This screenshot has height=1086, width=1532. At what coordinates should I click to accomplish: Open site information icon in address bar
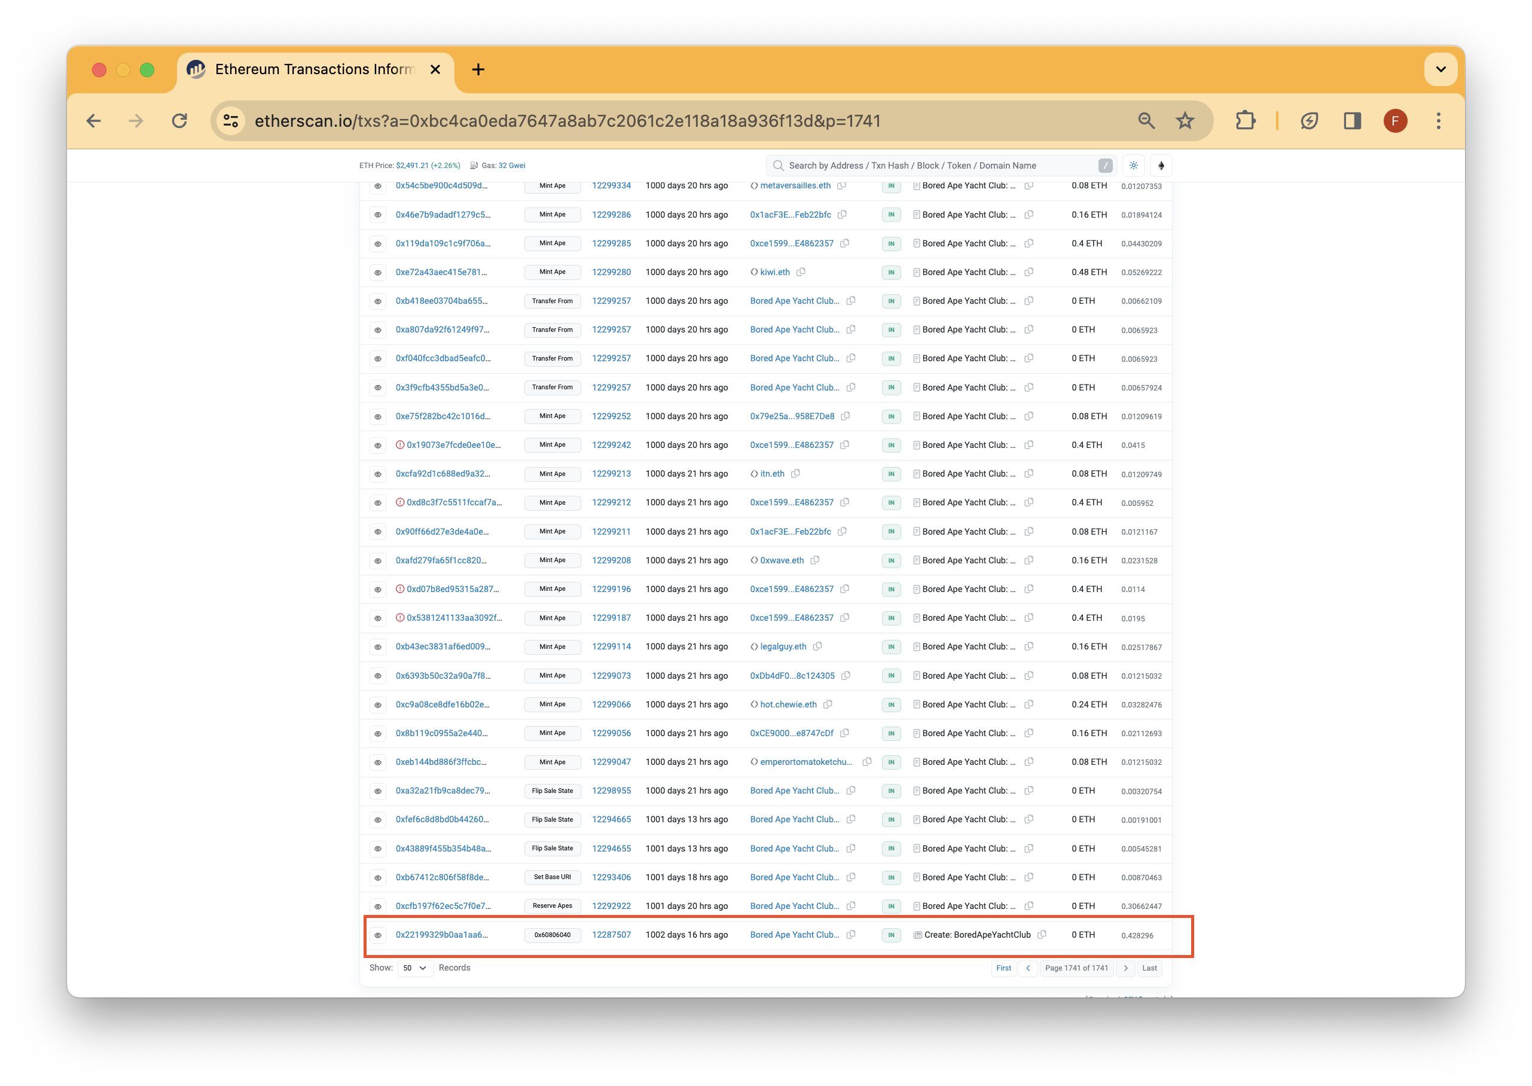(231, 121)
